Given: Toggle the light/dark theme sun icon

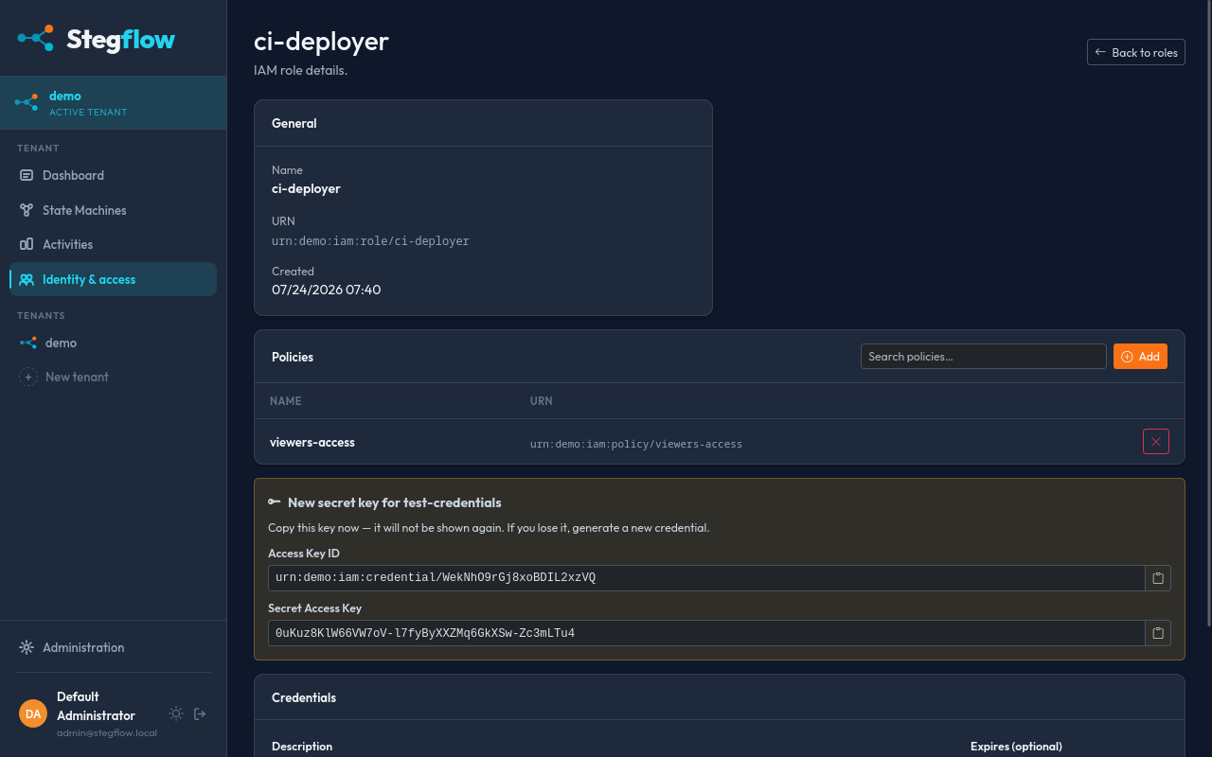Looking at the screenshot, I should [x=176, y=713].
